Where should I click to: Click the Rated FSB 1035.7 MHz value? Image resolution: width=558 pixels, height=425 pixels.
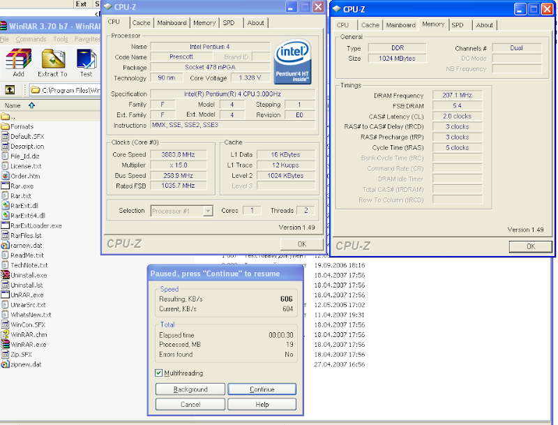coord(179,186)
